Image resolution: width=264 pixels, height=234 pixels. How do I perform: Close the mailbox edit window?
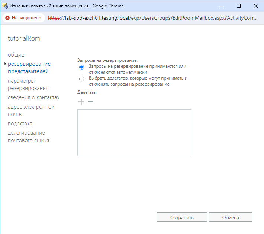coord(255,6)
